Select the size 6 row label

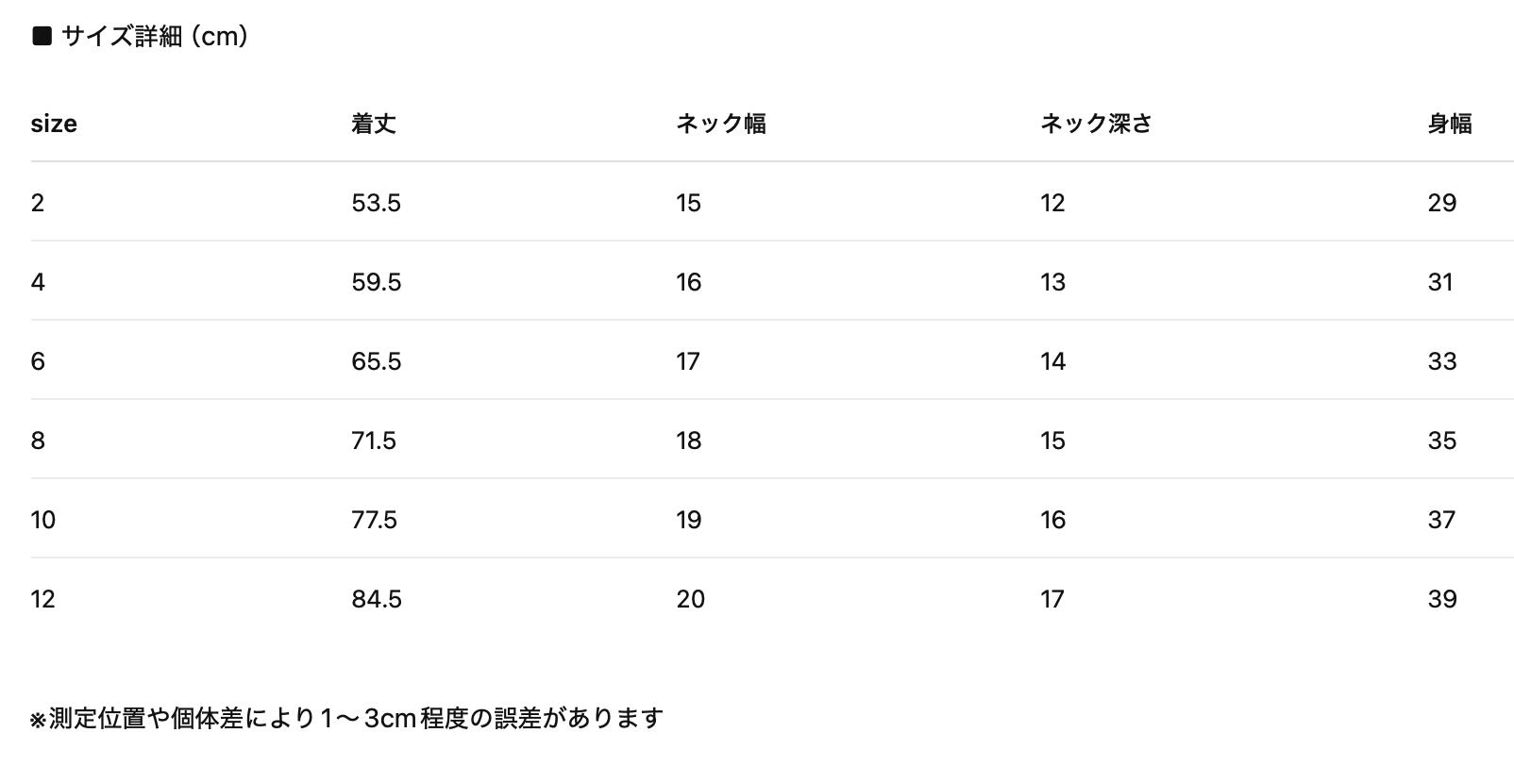pos(38,361)
